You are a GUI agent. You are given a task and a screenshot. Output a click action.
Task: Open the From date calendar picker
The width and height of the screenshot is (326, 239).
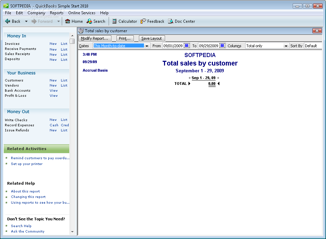[x=187, y=45]
